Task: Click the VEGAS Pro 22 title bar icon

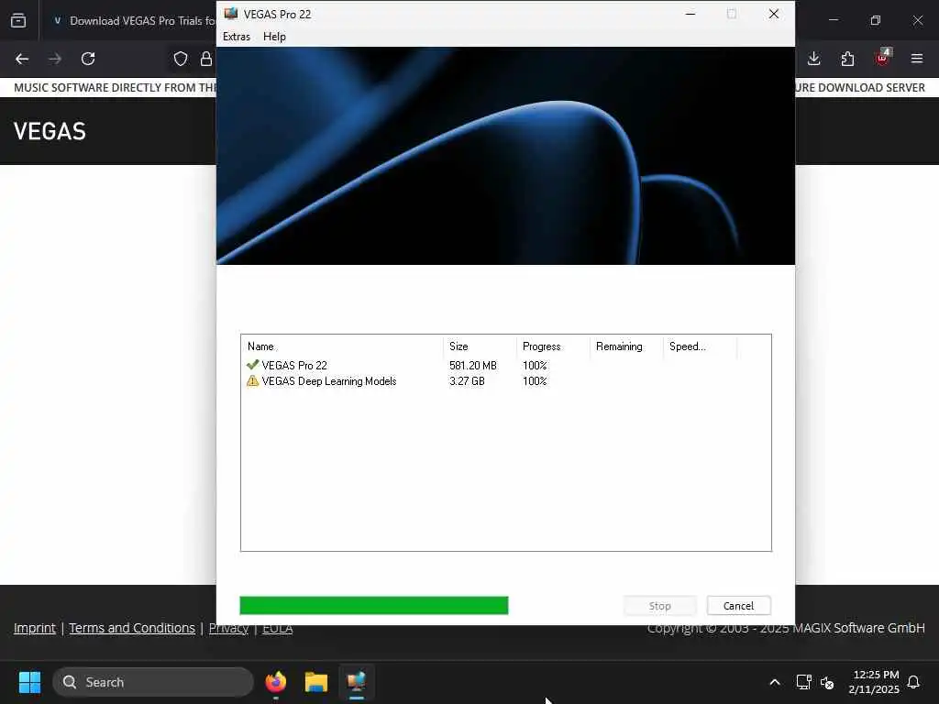Action: pos(230,14)
